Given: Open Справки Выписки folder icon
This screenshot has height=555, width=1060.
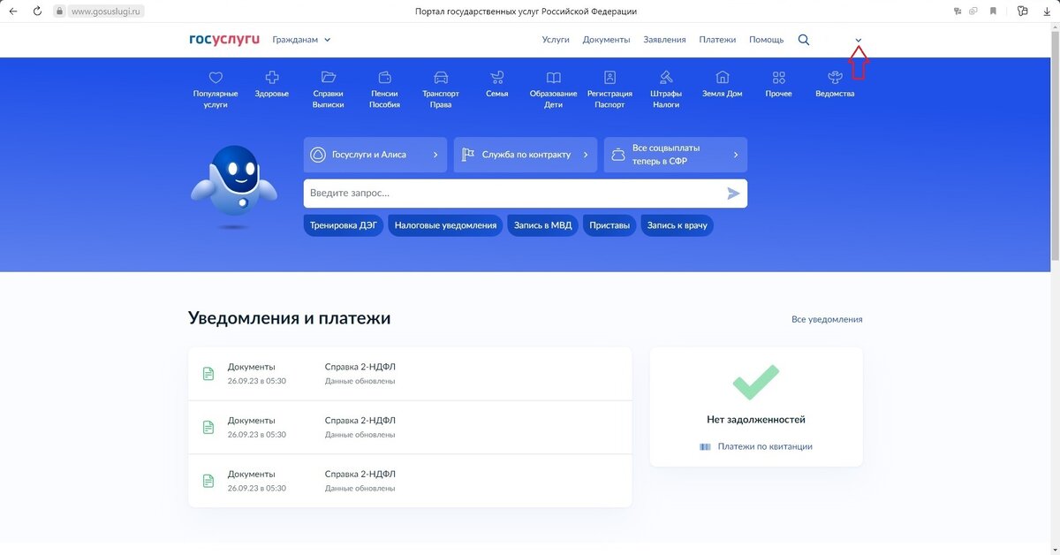Looking at the screenshot, I should 329,78.
